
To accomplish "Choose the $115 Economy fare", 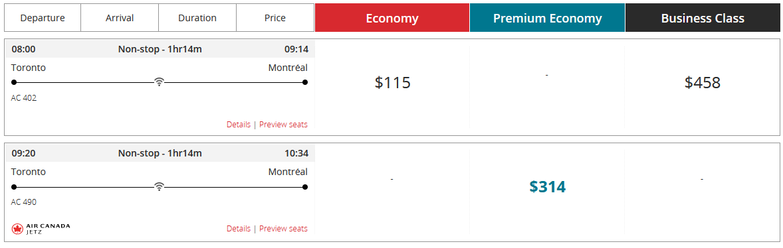I will point(393,83).
